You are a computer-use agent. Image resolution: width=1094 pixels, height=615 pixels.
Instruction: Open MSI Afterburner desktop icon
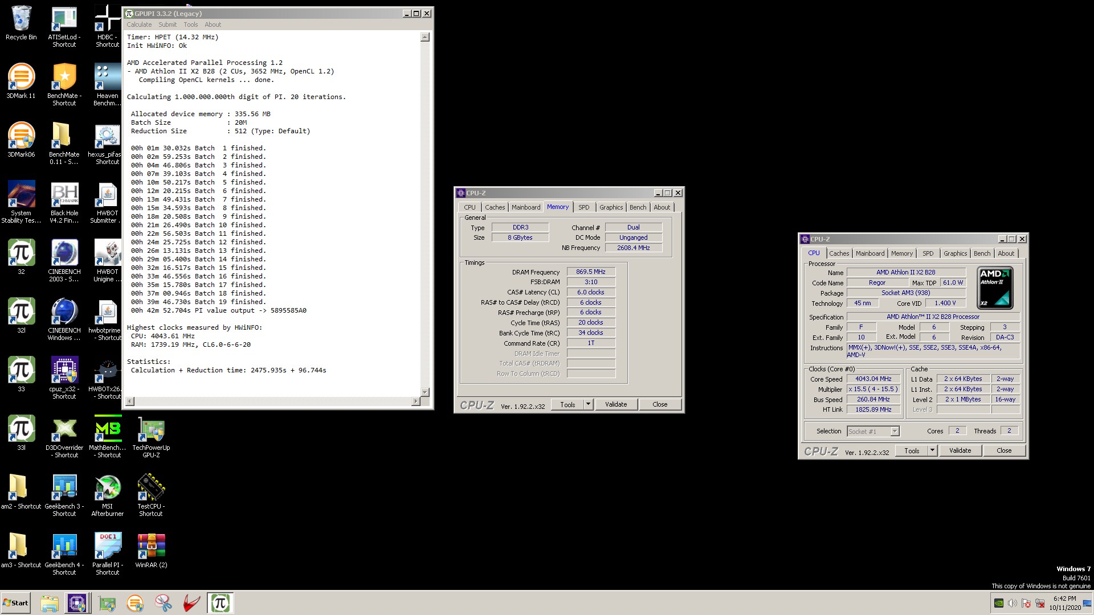[107, 495]
